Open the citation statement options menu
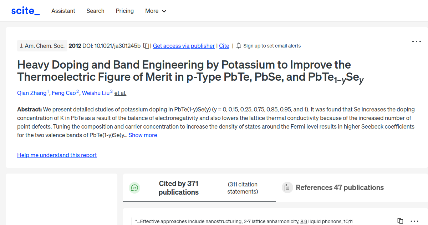This screenshot has height=225, width=428. [414, 221]
